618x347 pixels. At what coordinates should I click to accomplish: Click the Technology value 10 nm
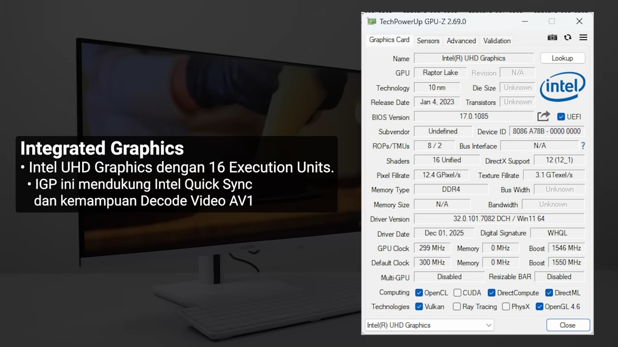pyautogui.click(x=437, y=88)
